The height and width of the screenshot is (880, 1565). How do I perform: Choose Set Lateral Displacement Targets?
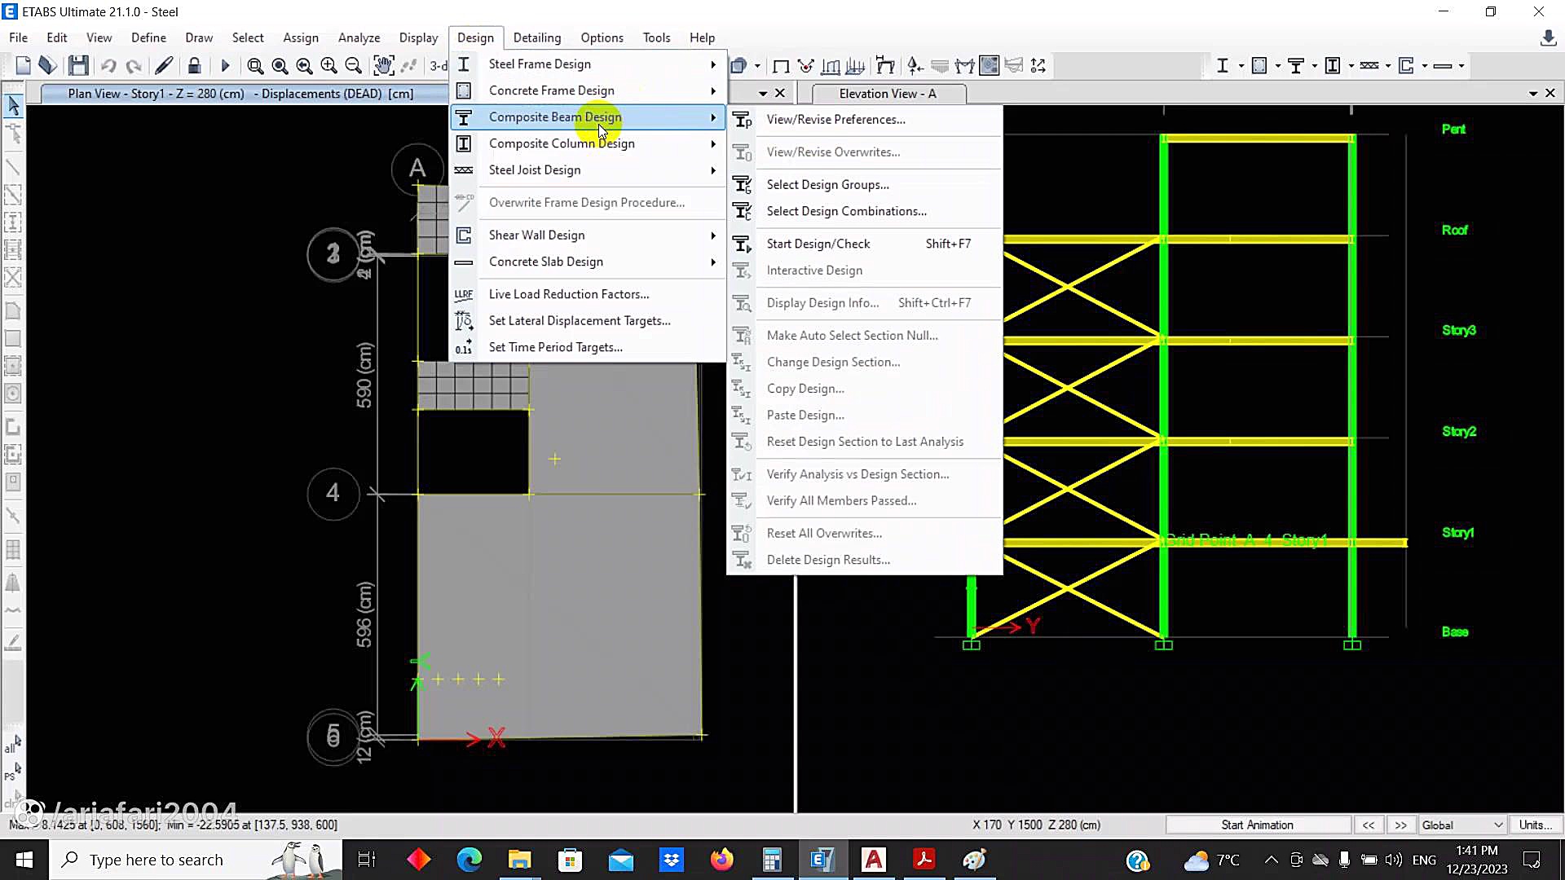click(587, 320)
